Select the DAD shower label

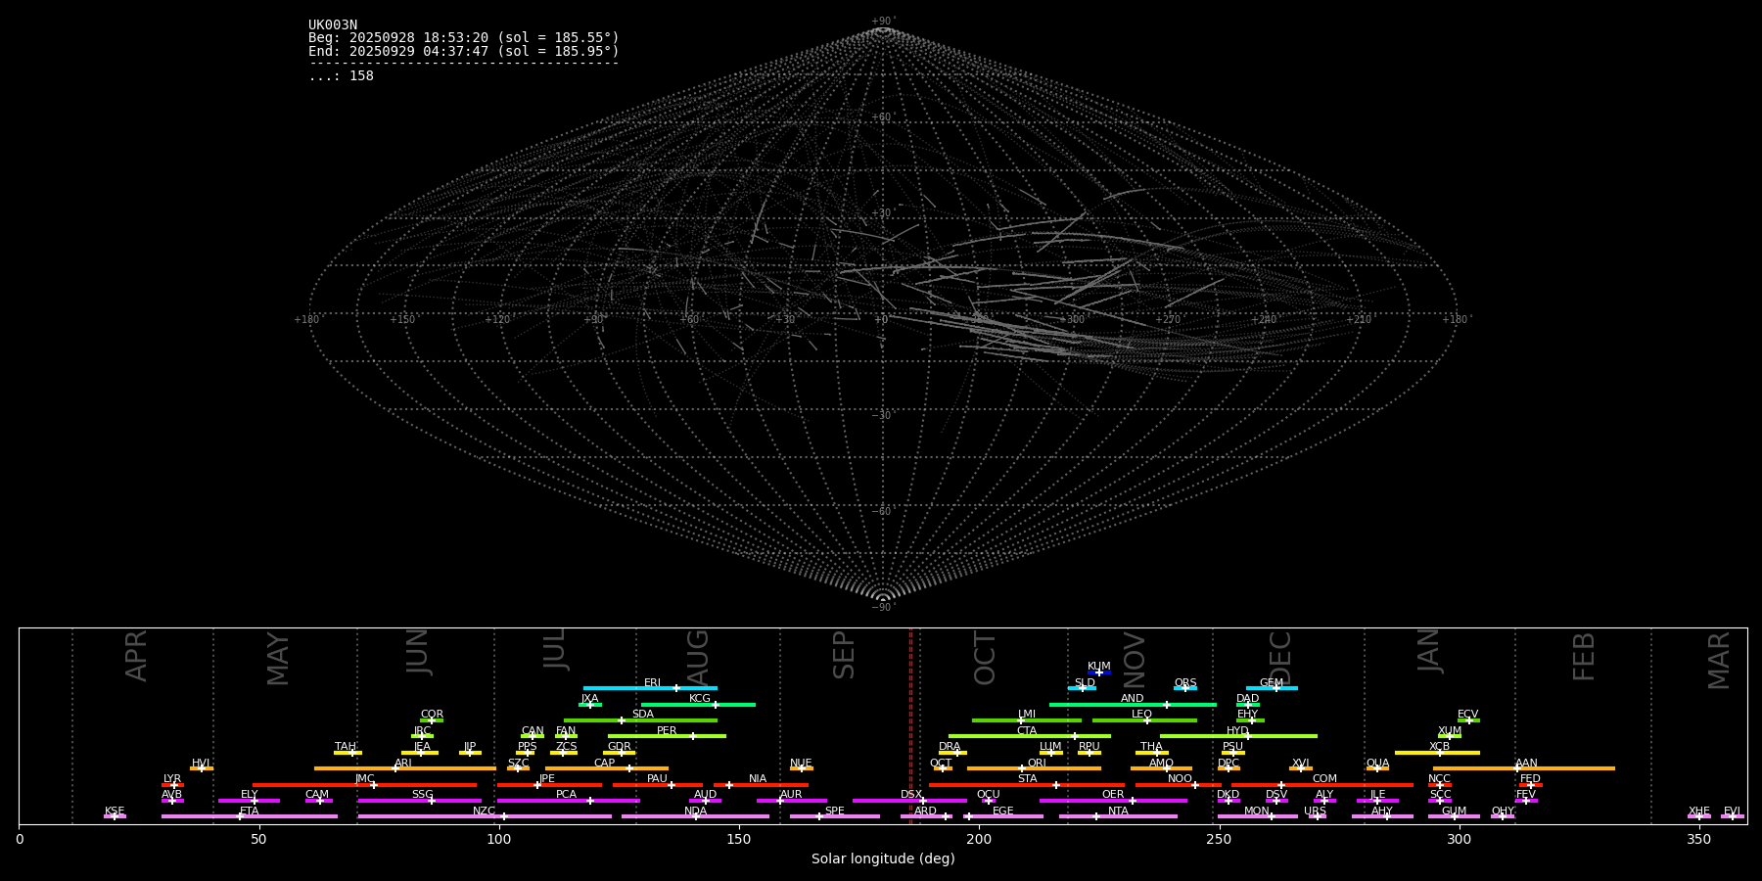click(x=1247, y=699)
